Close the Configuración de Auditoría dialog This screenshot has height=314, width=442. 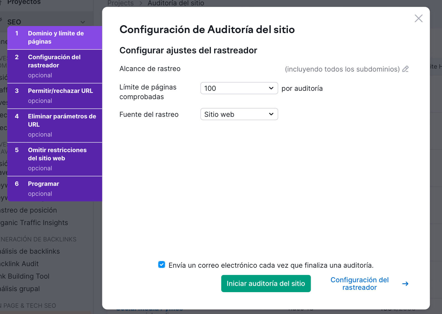coord(418,18)
